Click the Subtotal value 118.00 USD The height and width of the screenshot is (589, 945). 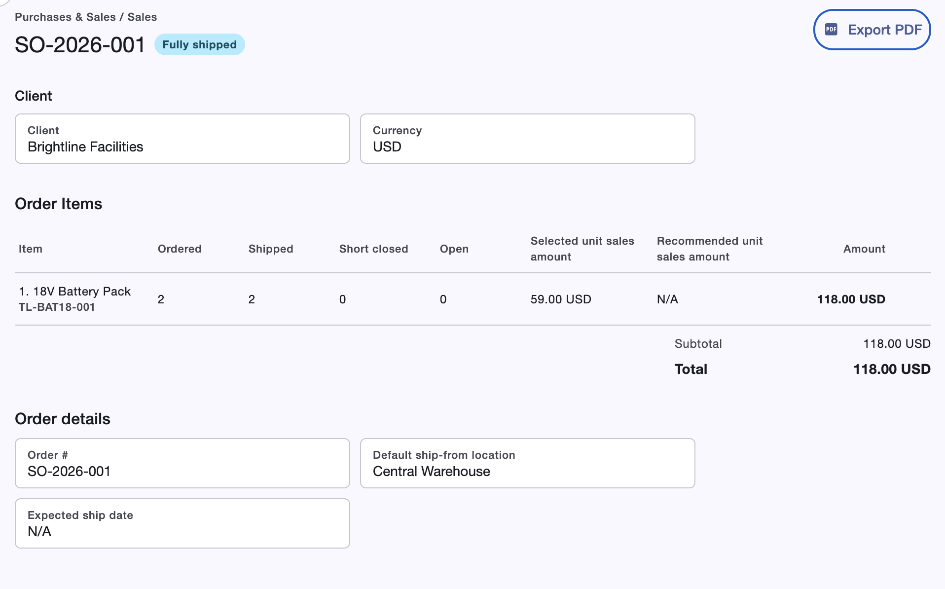897,344
